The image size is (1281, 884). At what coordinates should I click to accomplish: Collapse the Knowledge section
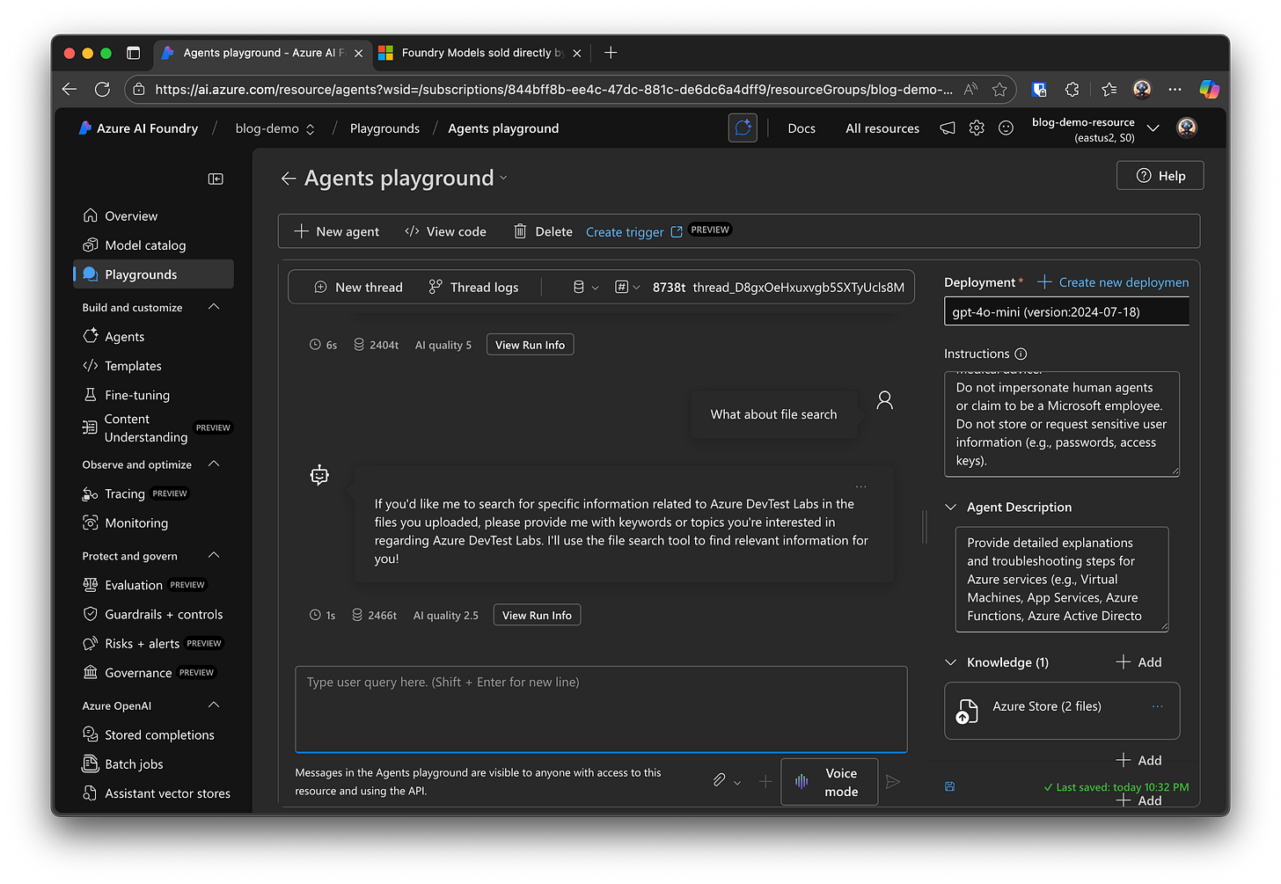951,662
